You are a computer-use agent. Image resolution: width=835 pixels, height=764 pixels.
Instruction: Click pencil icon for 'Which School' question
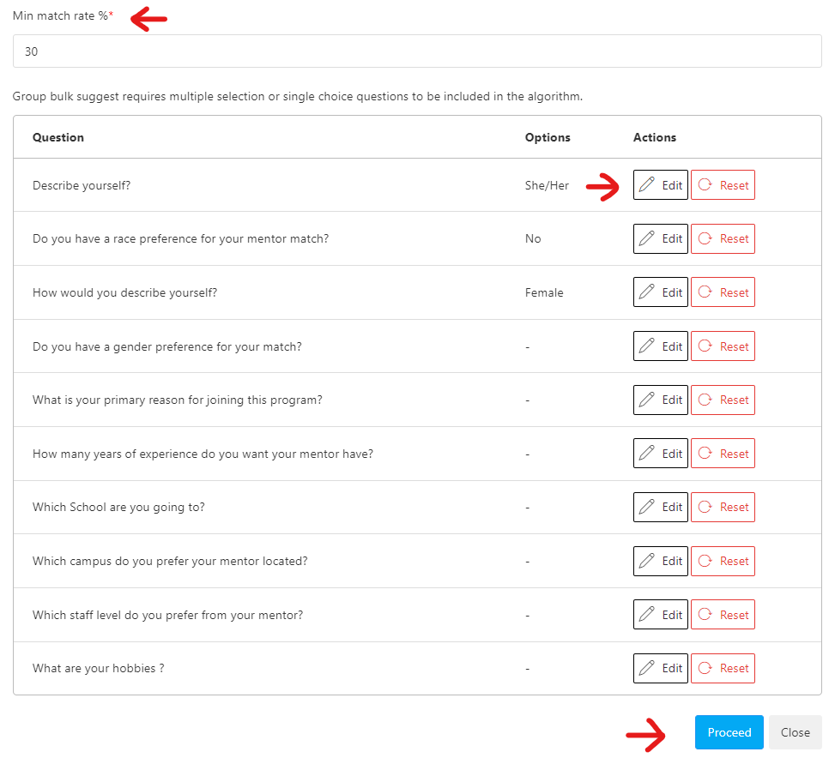pyautogui.click(x=646, y=507)
